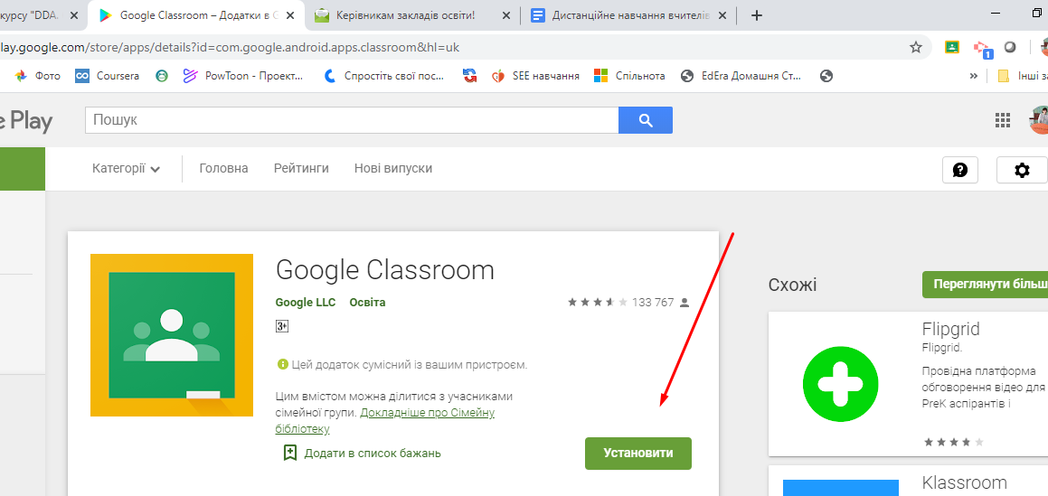Click the bookmark-plus wishlist icon
The image size is (1048, 496).
[x=289, y=454]
